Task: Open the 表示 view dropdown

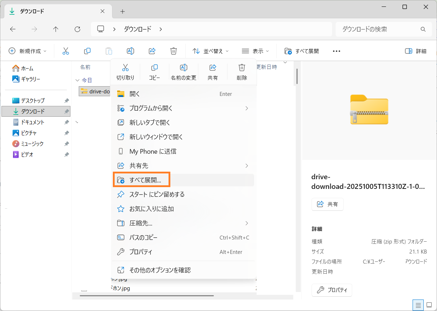Action: coord(256,51)
